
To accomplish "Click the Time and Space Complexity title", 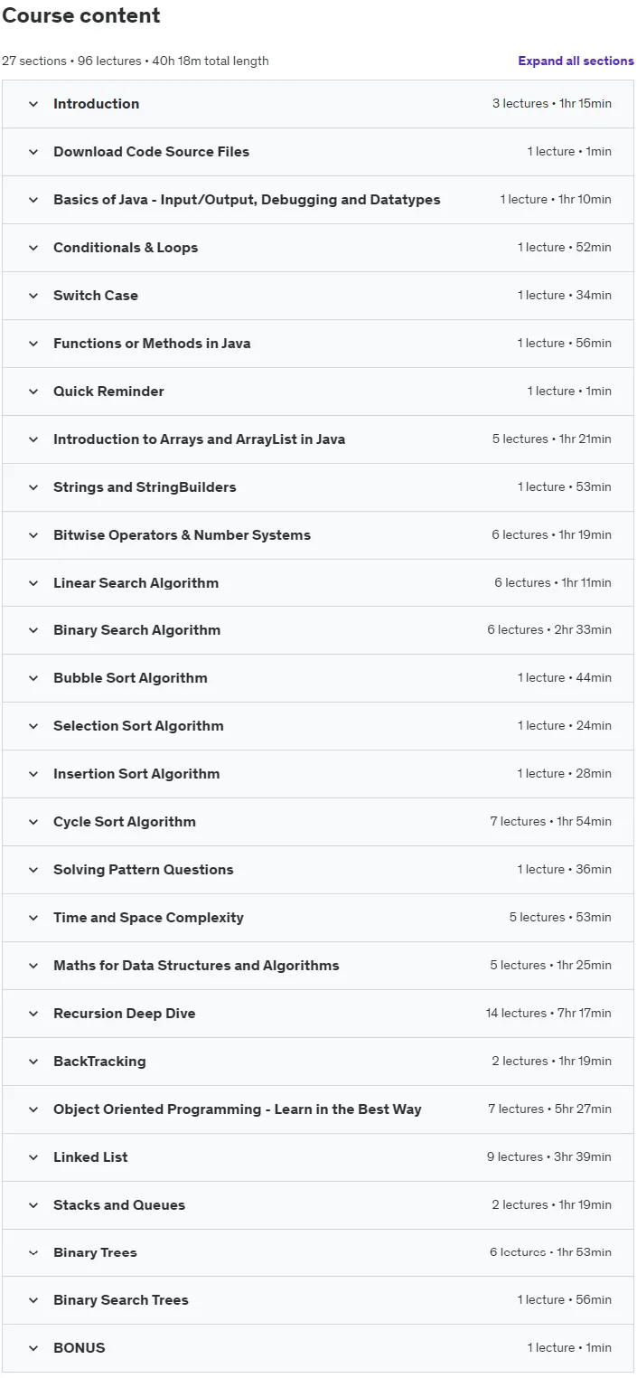I will click(x=148, y=918).
